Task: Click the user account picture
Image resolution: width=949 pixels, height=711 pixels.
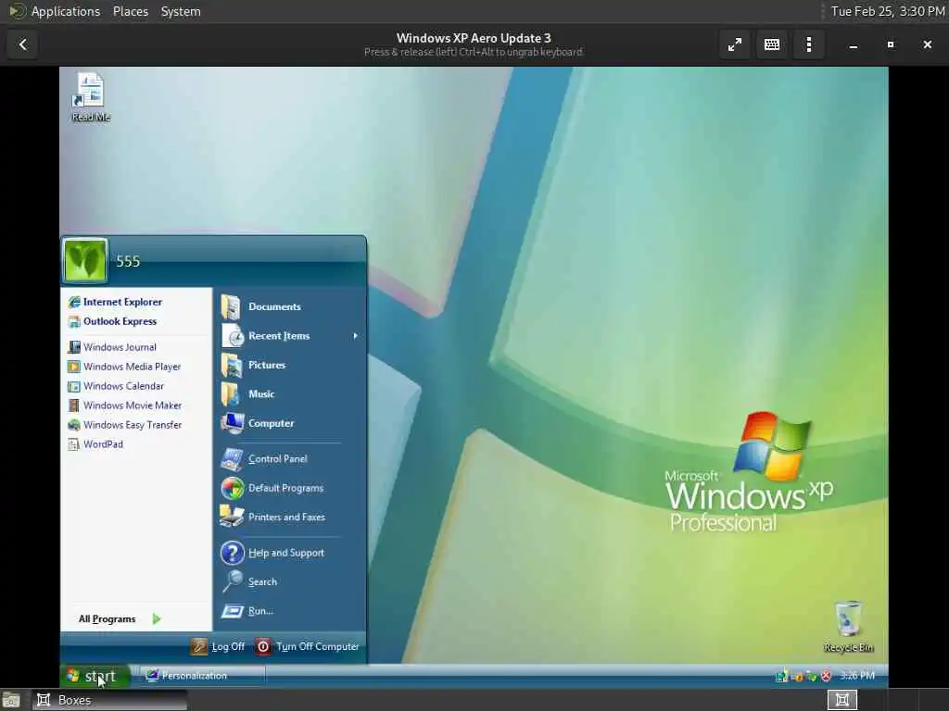Action: pyautogui.click(x=85, y=260)
